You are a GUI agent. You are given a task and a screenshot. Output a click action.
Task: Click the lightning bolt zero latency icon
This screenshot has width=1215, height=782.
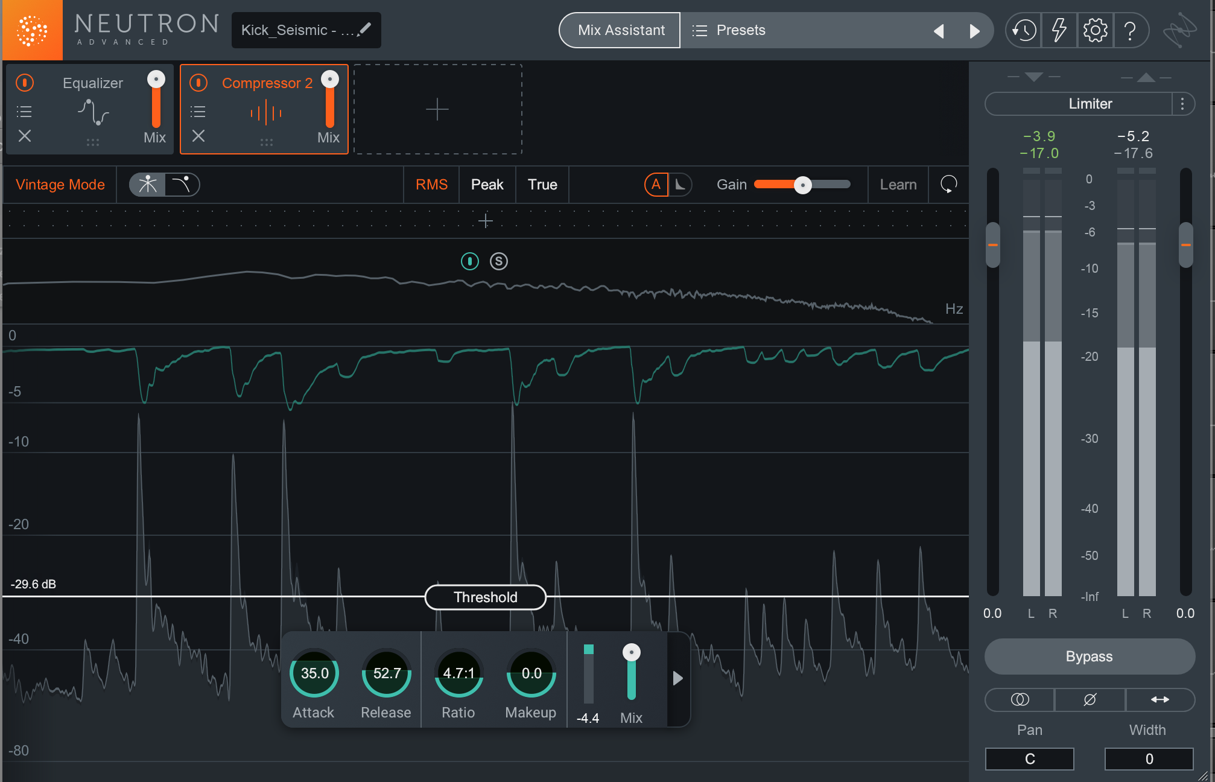point(1059,30)
